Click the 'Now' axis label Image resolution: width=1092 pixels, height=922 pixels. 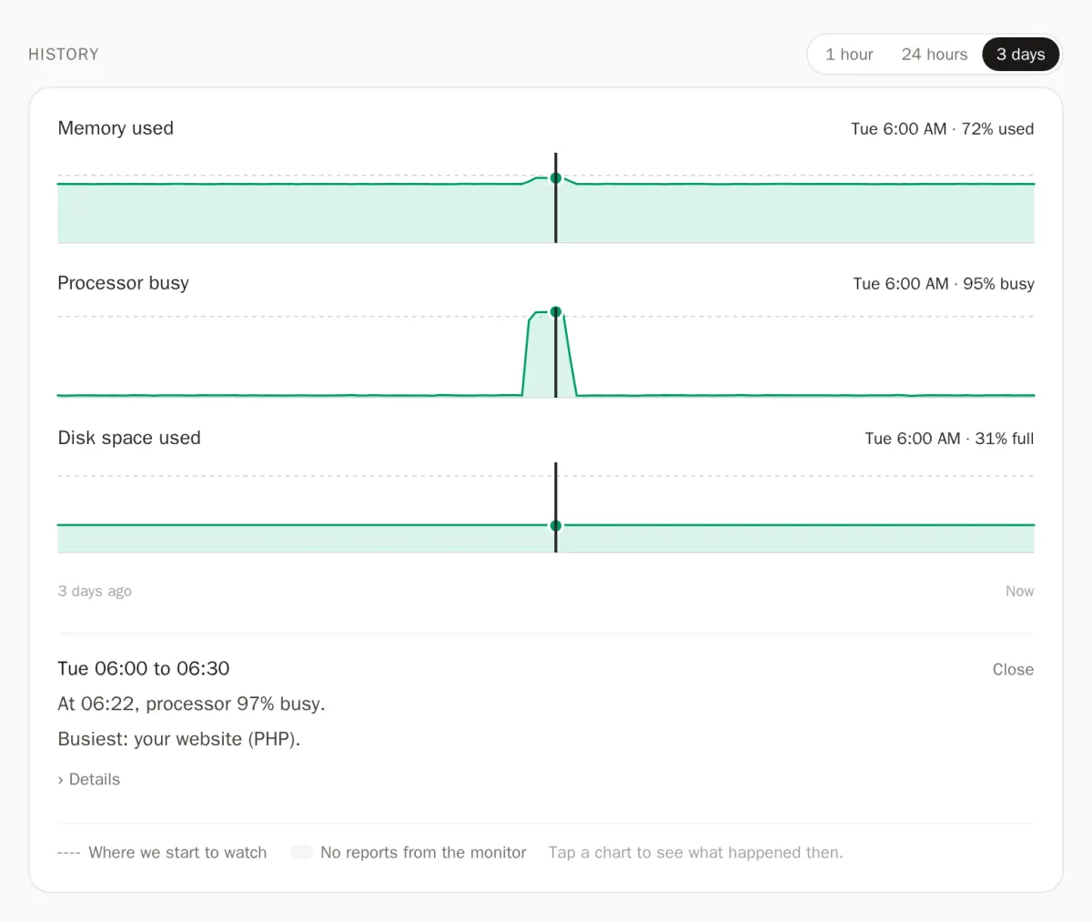(x=1019, y=591)
